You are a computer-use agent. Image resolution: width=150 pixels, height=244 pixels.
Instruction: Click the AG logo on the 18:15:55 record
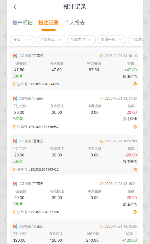[x=15, y=226]
